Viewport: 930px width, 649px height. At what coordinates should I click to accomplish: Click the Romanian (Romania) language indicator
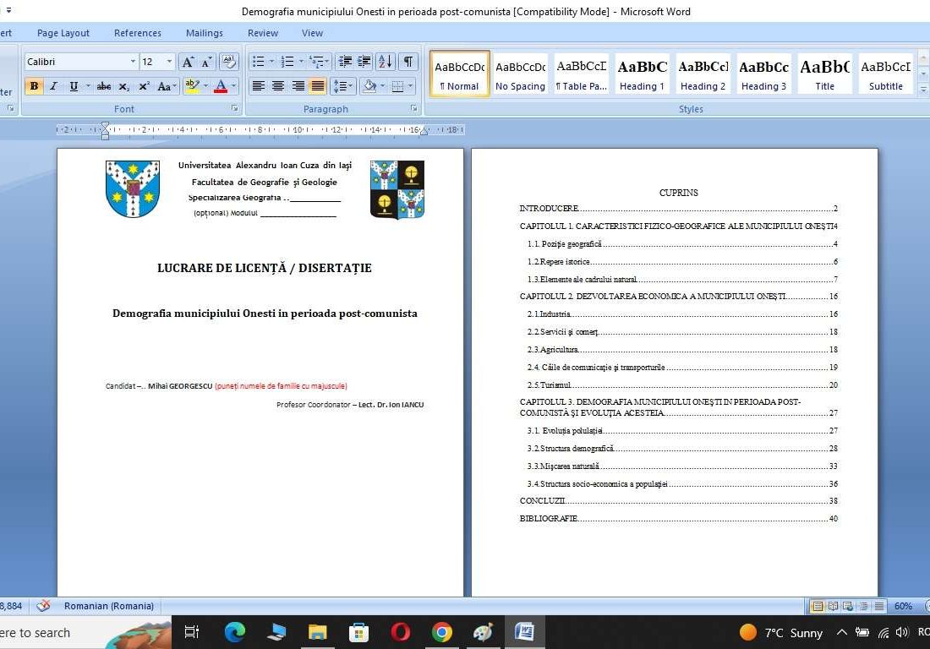click(x=109, y=606)
